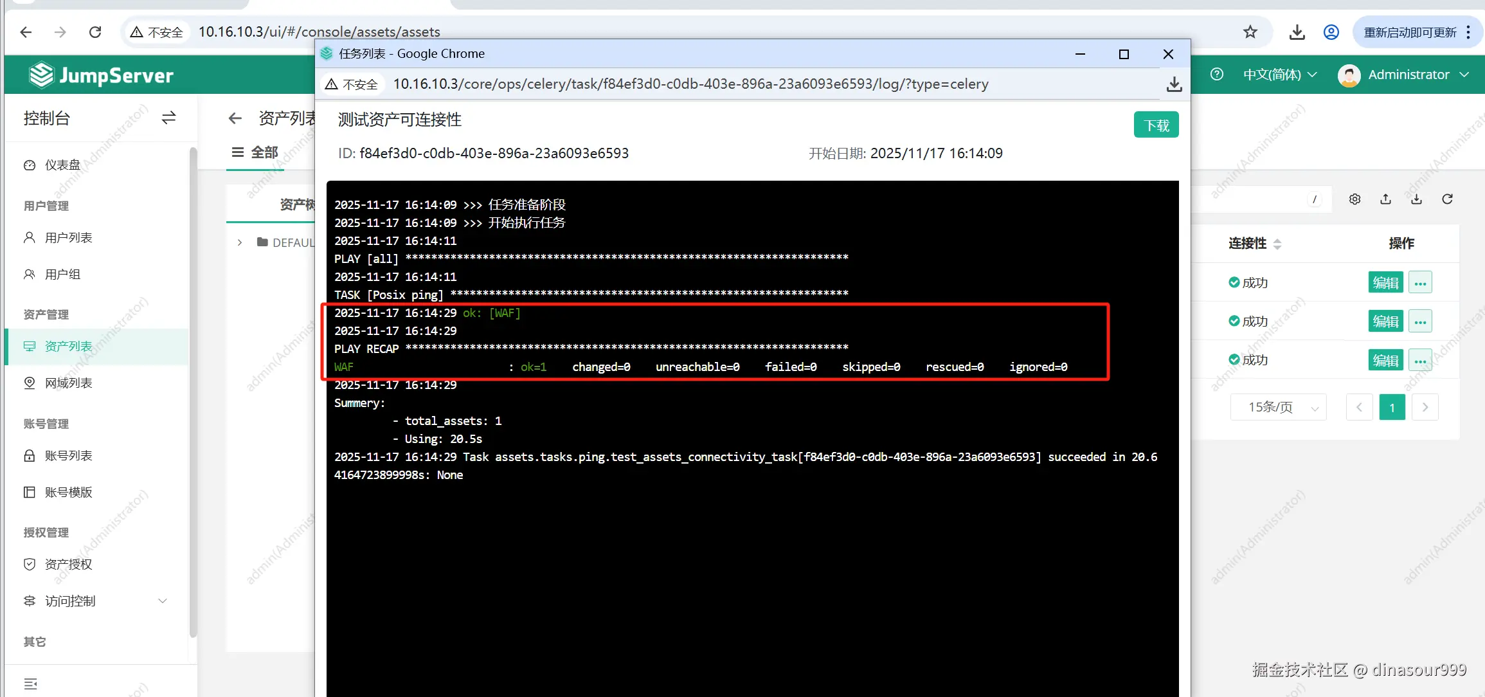
Task: Click the import (upload) icon in asset toolbar
Action: point(1385,199)
